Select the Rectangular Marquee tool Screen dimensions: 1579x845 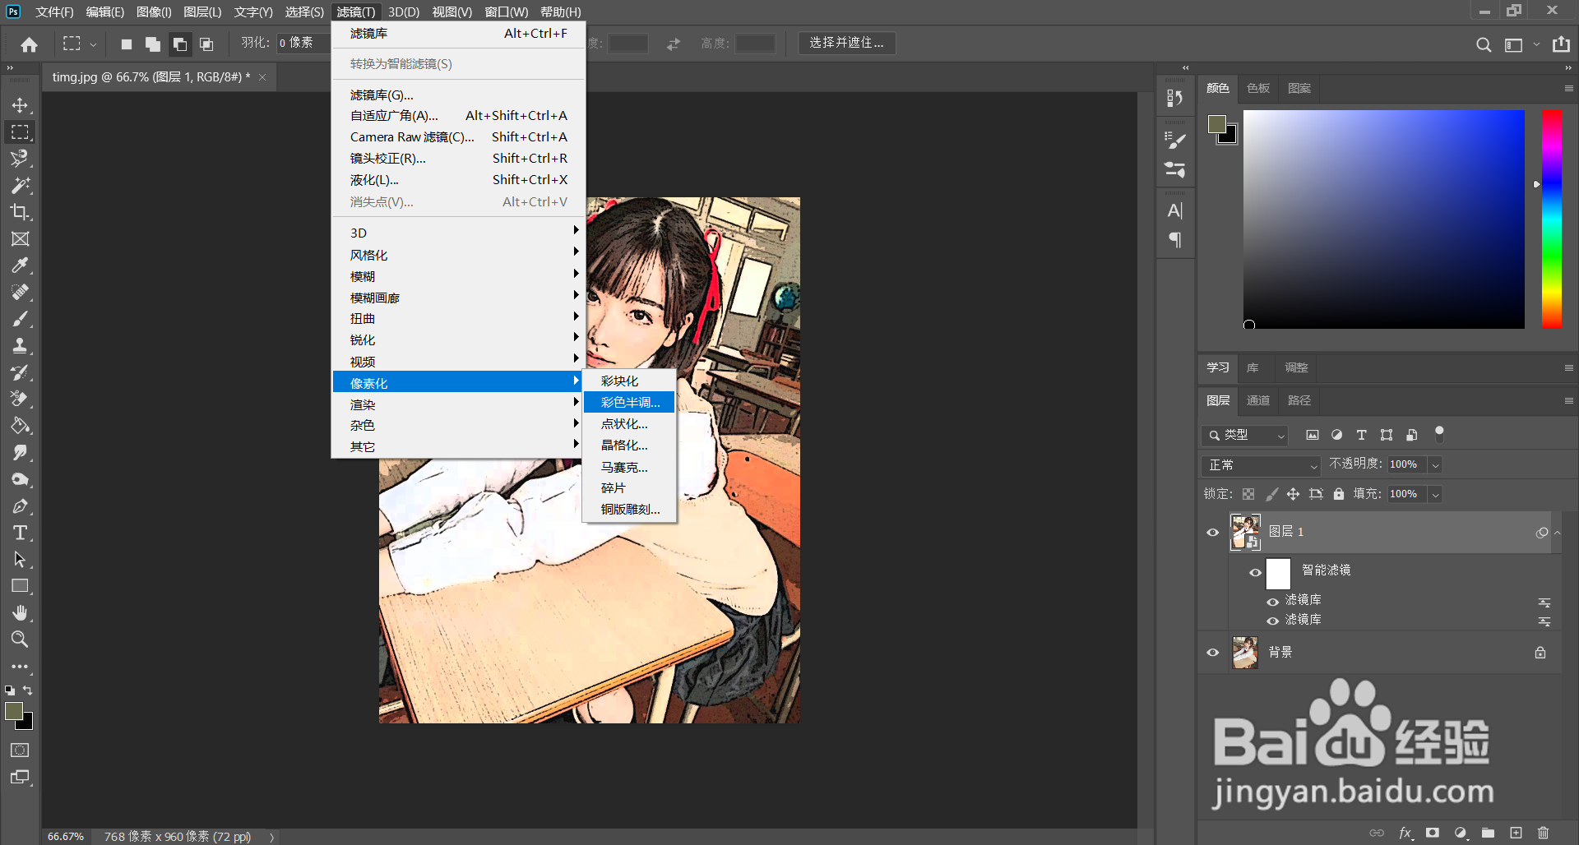click(x=20, y=132)
